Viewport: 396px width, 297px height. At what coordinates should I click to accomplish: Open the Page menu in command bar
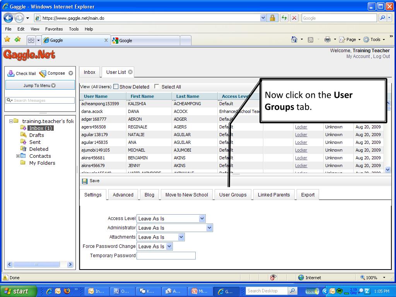(350, 39)
